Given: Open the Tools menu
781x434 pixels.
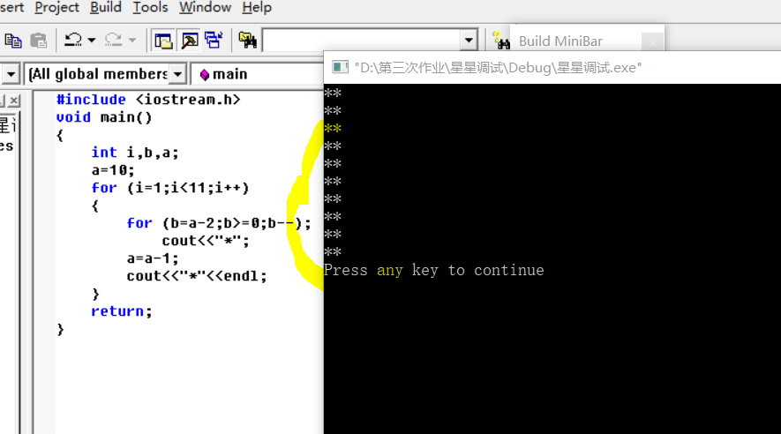Looking at the screenshot, I should (150, 7).
